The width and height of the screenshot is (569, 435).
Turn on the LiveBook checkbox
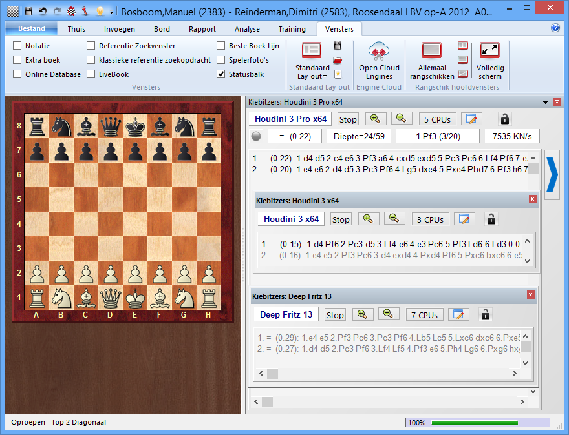pyautogui.click(x=91, y=74)
